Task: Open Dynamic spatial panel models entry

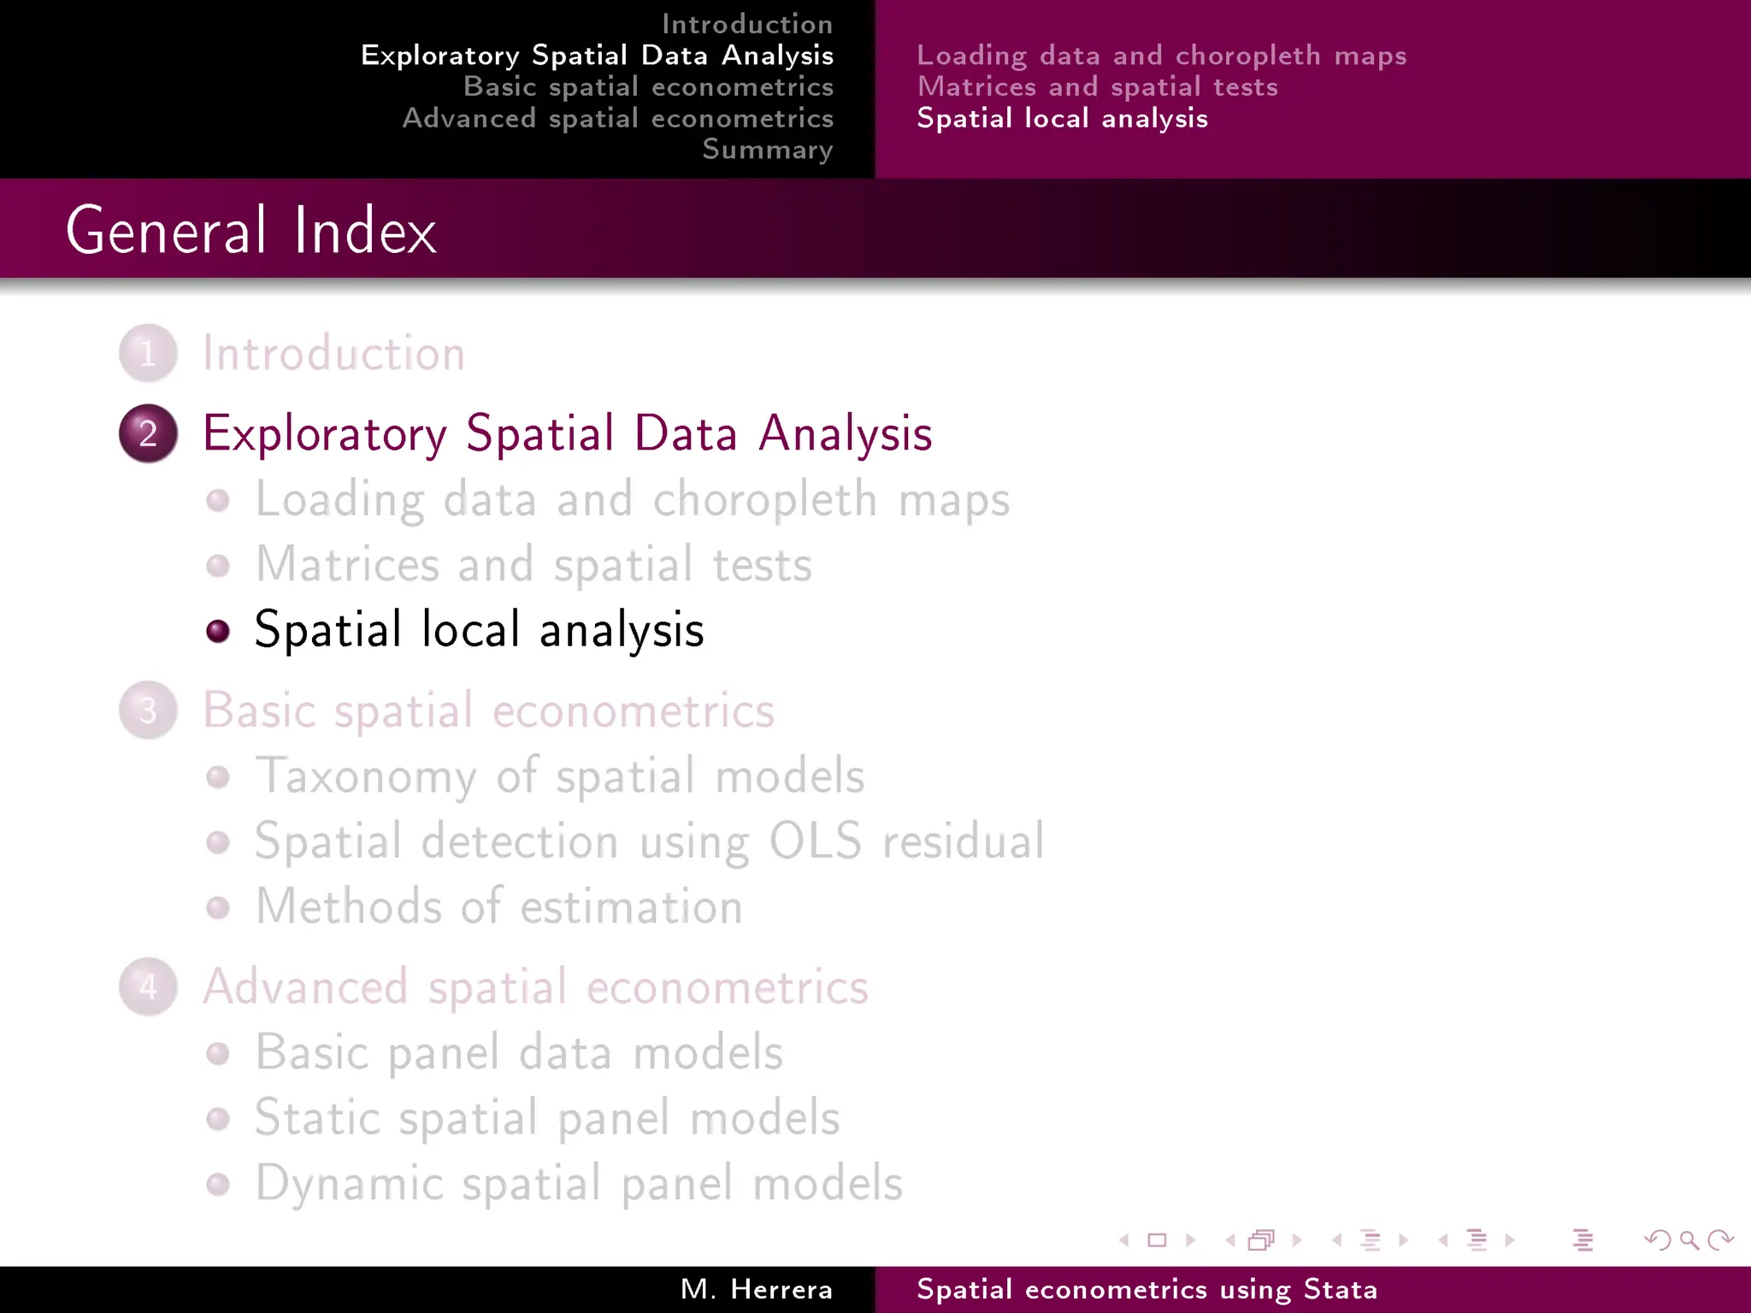Action: (x=579, y=1184)
